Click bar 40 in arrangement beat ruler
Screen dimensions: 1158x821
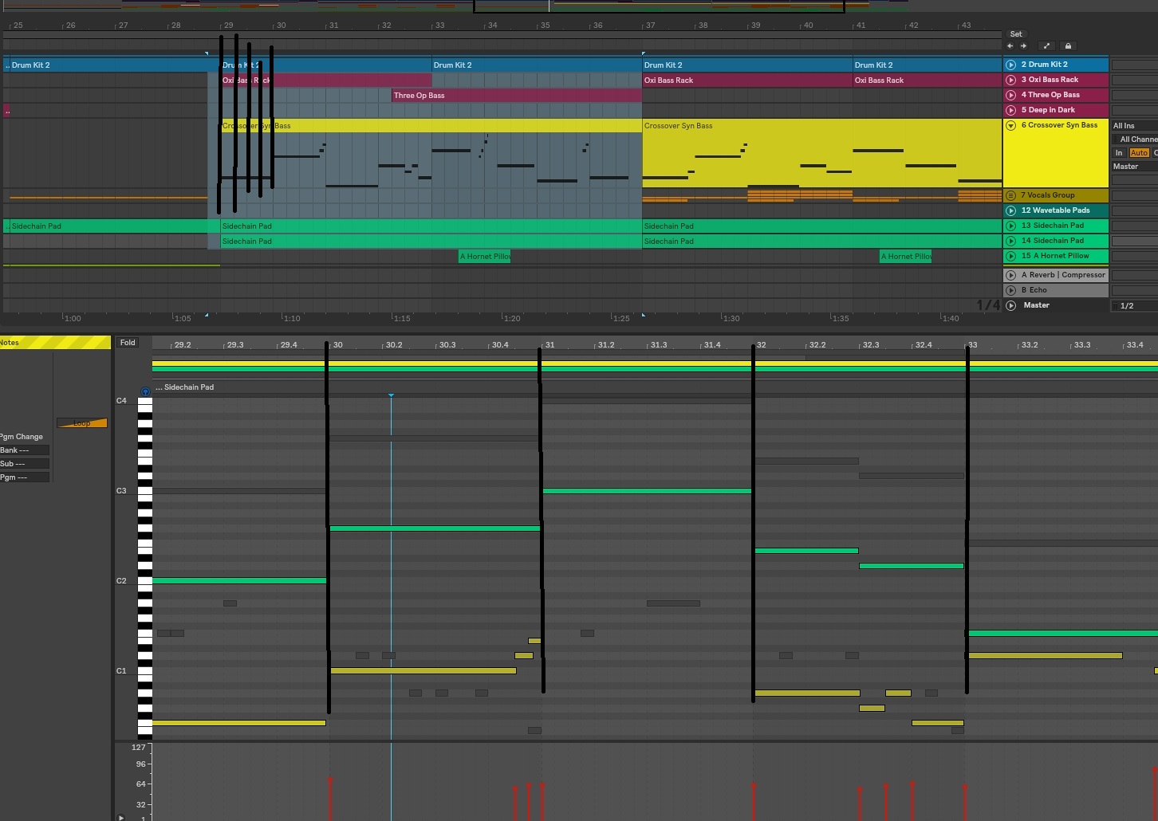click(x=808, y=26)
